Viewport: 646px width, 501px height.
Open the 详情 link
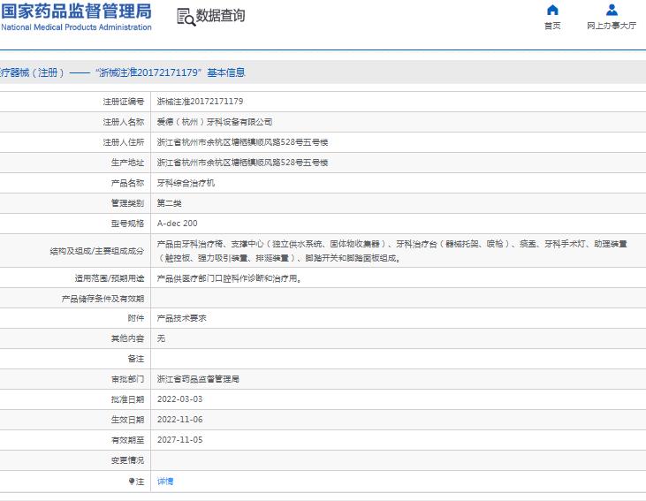pos(165,482)
